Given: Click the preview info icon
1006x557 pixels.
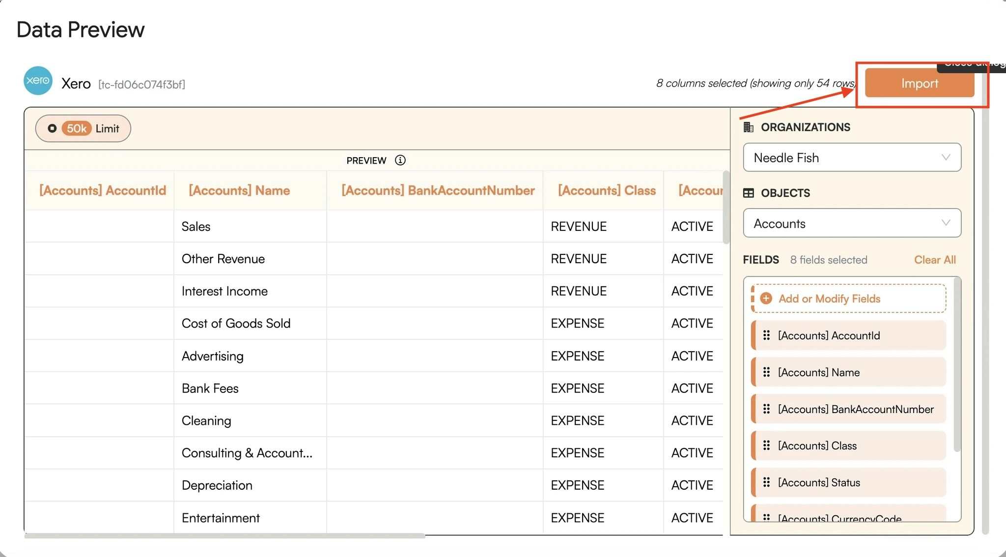Looking at the screenshot, I should click(400, 161).
